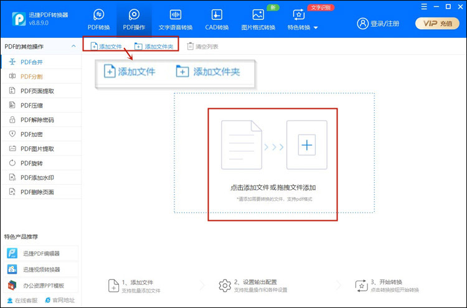This screenshot has height=308, width=467.
Task: Open the 图片格式转换 tab
Action: click(258, 20)
